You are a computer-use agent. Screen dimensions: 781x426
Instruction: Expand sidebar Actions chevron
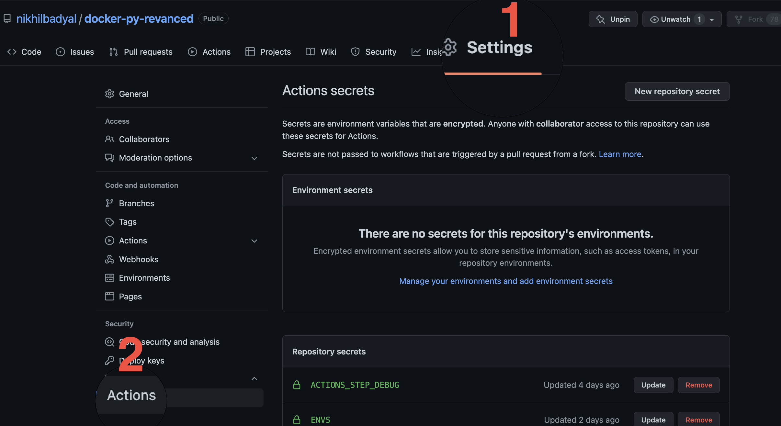(255, 241)
